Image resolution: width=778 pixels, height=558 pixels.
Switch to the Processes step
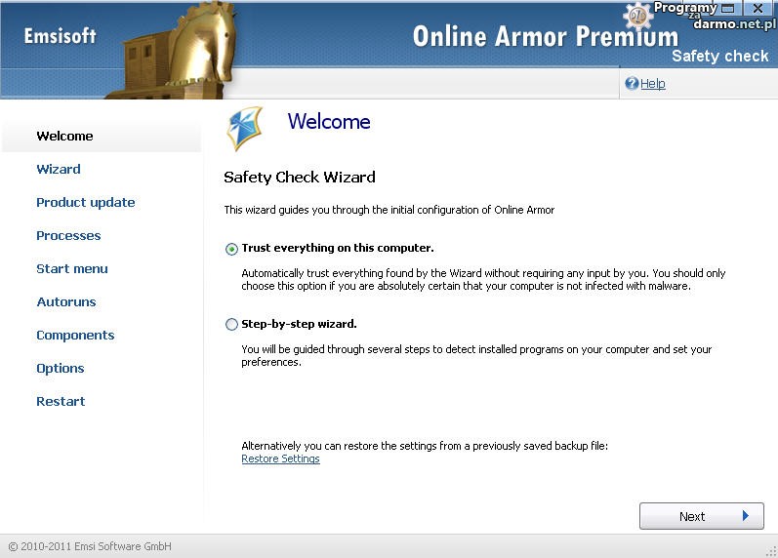coord(68,236)
